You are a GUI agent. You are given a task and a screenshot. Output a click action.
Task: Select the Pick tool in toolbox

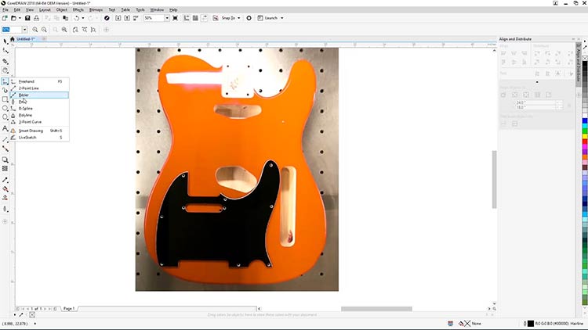(5, 41)
